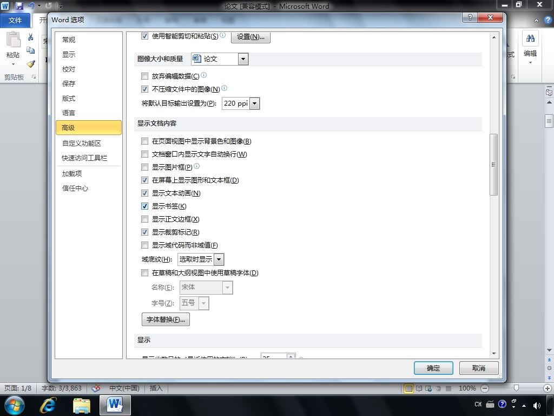Switch to draft view icon
The width and height of the screenshot is (554, 416).
point(449,388)
